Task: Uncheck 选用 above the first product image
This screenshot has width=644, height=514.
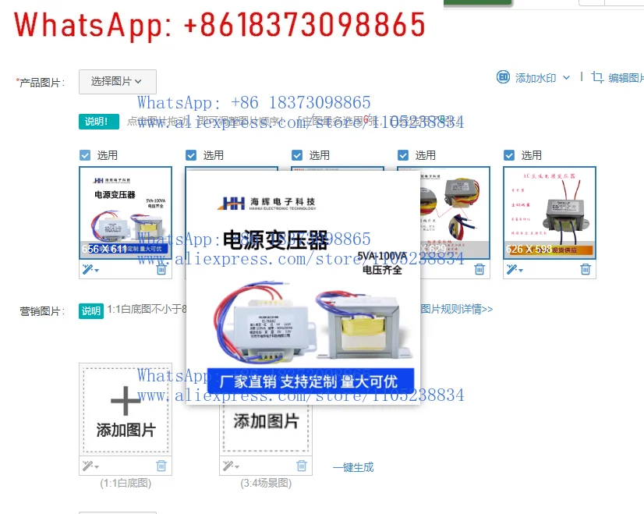Action: [x=85, y=155]
